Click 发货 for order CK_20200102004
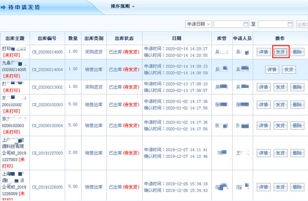The image size is (308, 201). coord(280,126)
